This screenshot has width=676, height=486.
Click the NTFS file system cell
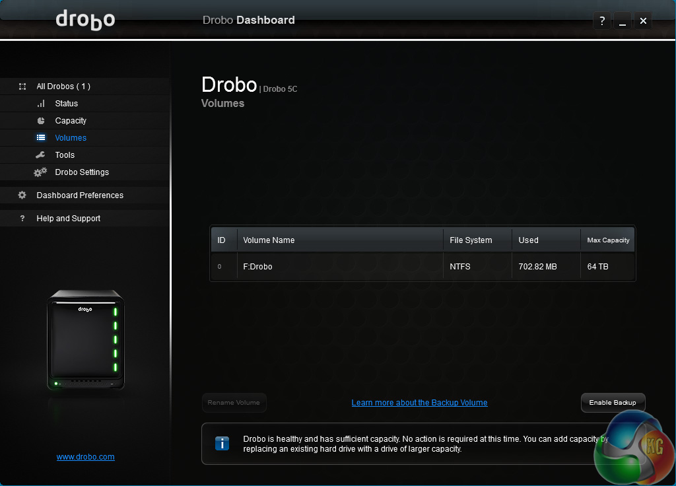click(478, 267)
